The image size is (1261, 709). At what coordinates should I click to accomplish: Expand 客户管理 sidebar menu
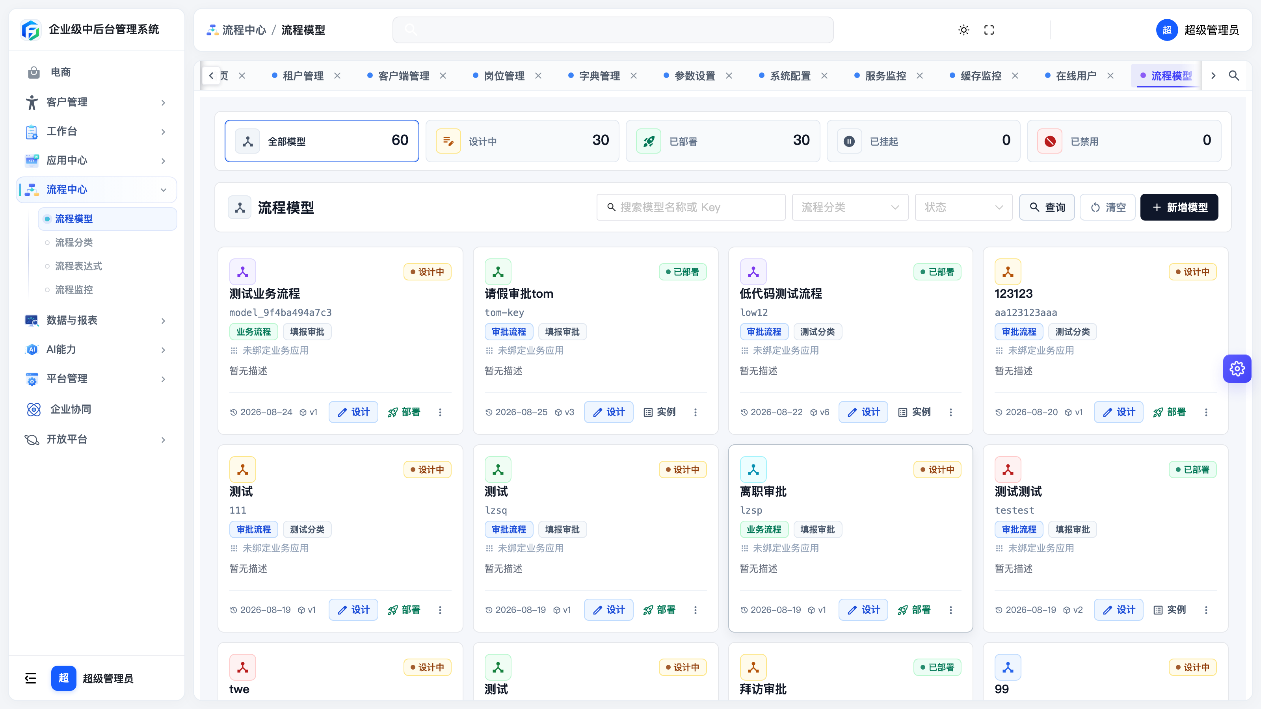[97, 102]
